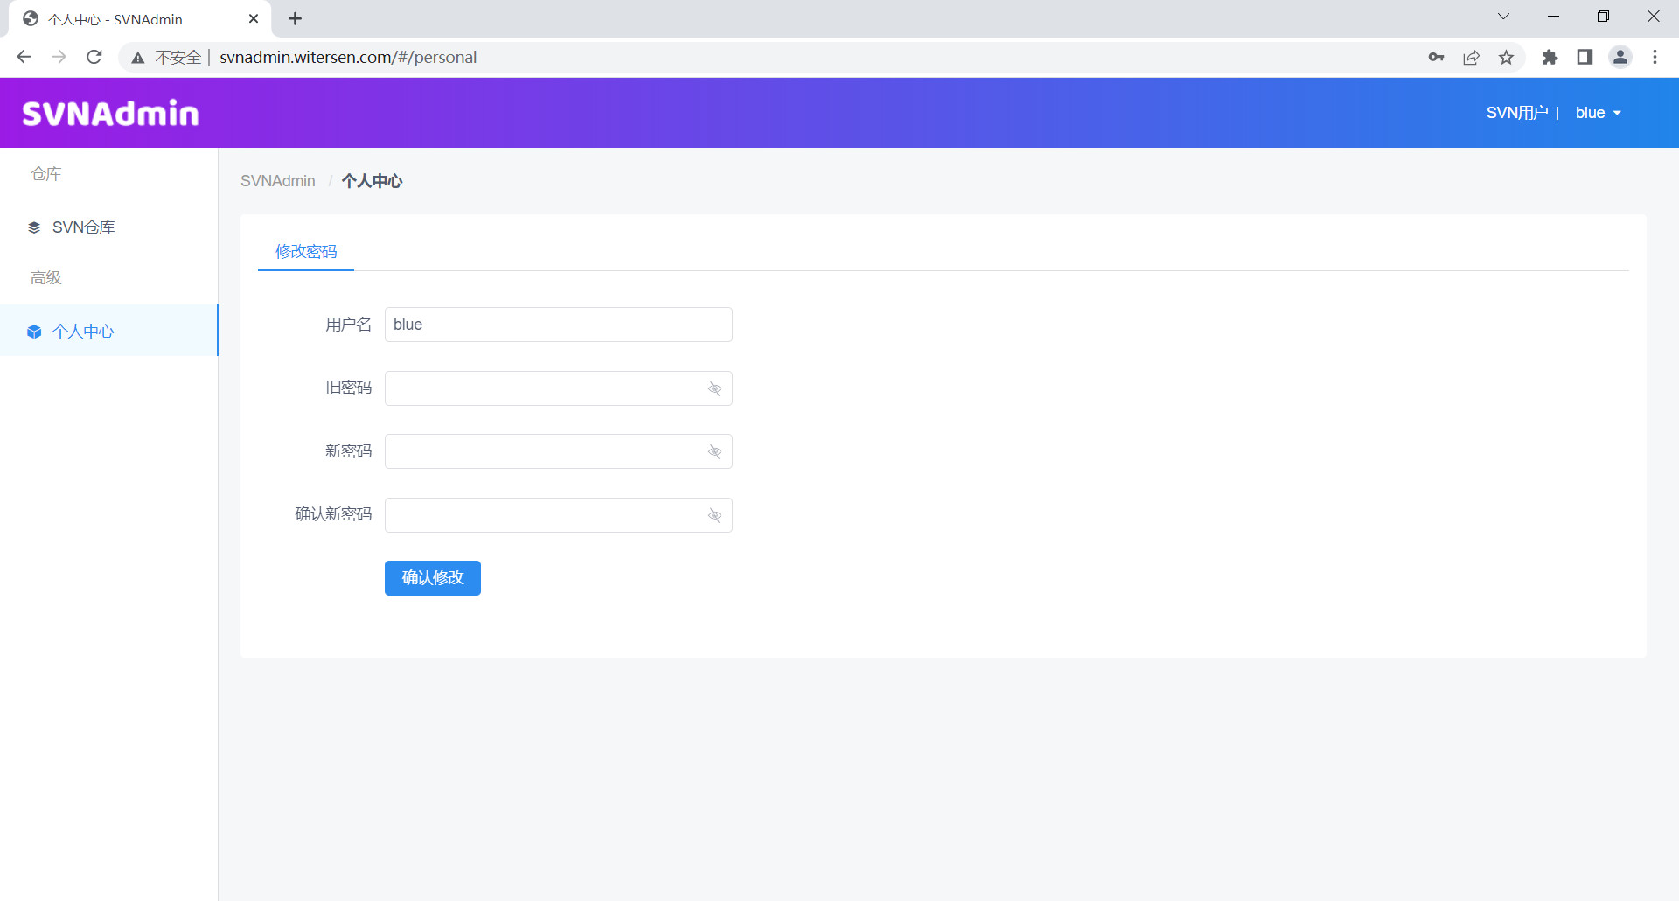Expand the blue user dropdown
Screen dimensions: 1679x901
[x=1598, y=113]
